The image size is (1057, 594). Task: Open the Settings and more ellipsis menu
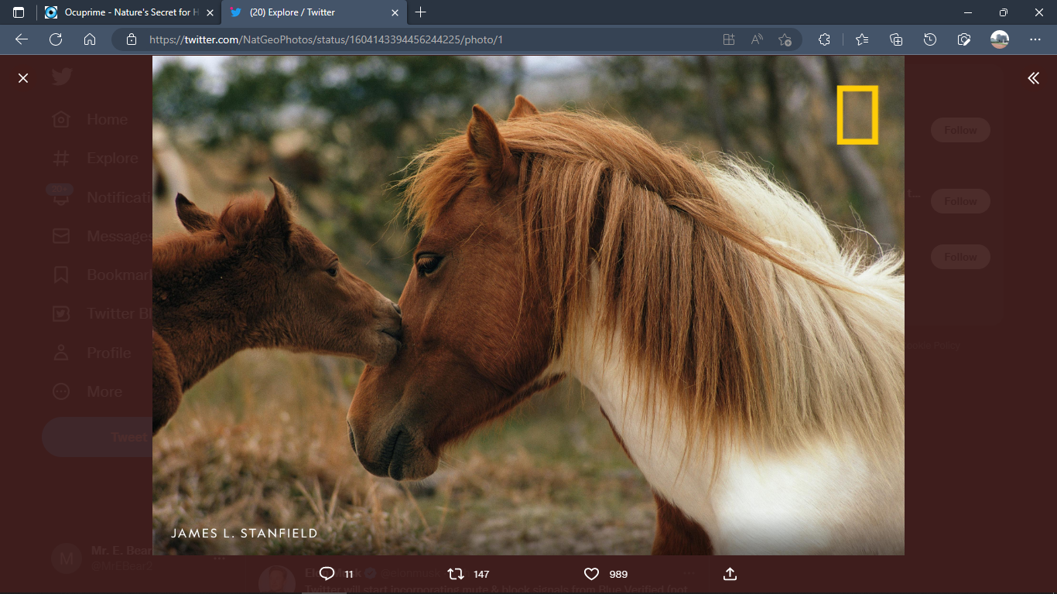[1035, 39]
